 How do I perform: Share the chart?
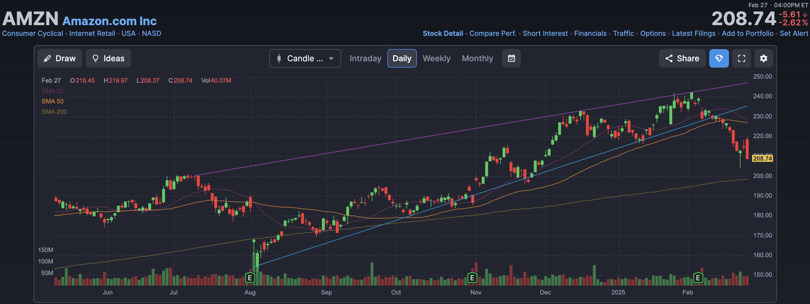coord(682,58)
